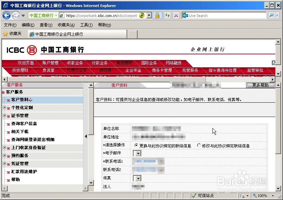Viewport: 283px width, 200px height.
Task: Go to 付款业务 navigation tab
Action: (100, 63)
